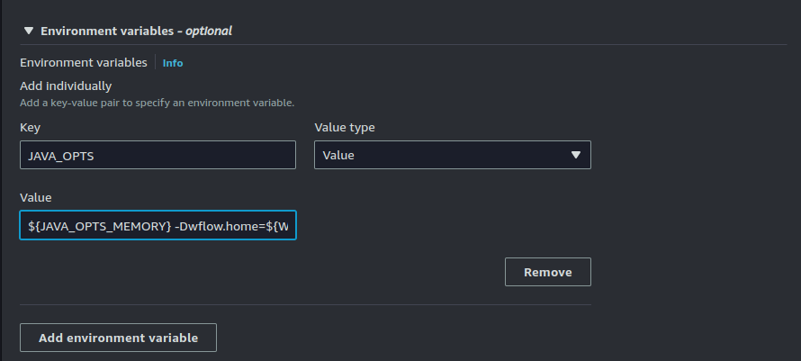This screenshot has width=801, height=361.
Task: Click the "Add individually" heading
Action: (66, 86)
